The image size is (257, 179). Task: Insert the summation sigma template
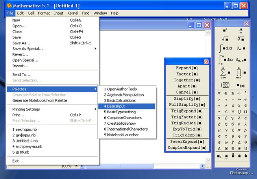[x=225, y=73]
